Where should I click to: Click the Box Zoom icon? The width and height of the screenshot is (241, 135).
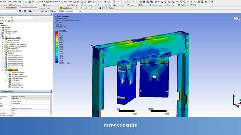(x=172, y=1)
